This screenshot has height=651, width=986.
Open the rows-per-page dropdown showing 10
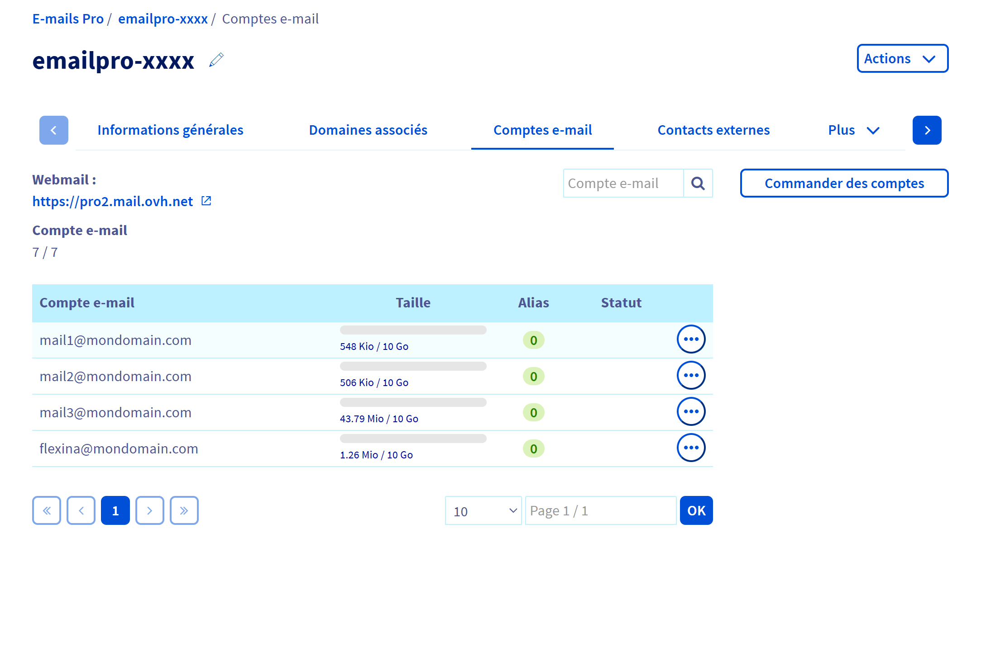click(483, 510)
